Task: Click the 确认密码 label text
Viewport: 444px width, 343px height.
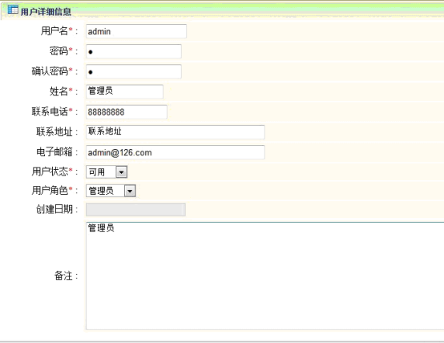Action: 50,71
